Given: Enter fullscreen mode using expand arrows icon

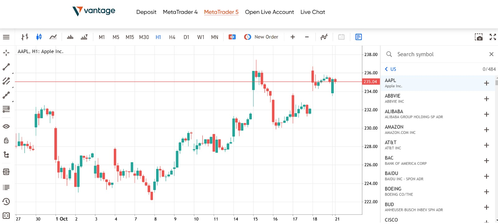Looking at the screenshot, I should click(493, 37).
